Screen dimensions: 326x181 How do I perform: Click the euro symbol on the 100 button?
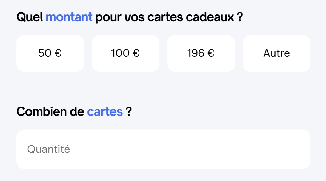pyautogui.click(x=136, y=53)
